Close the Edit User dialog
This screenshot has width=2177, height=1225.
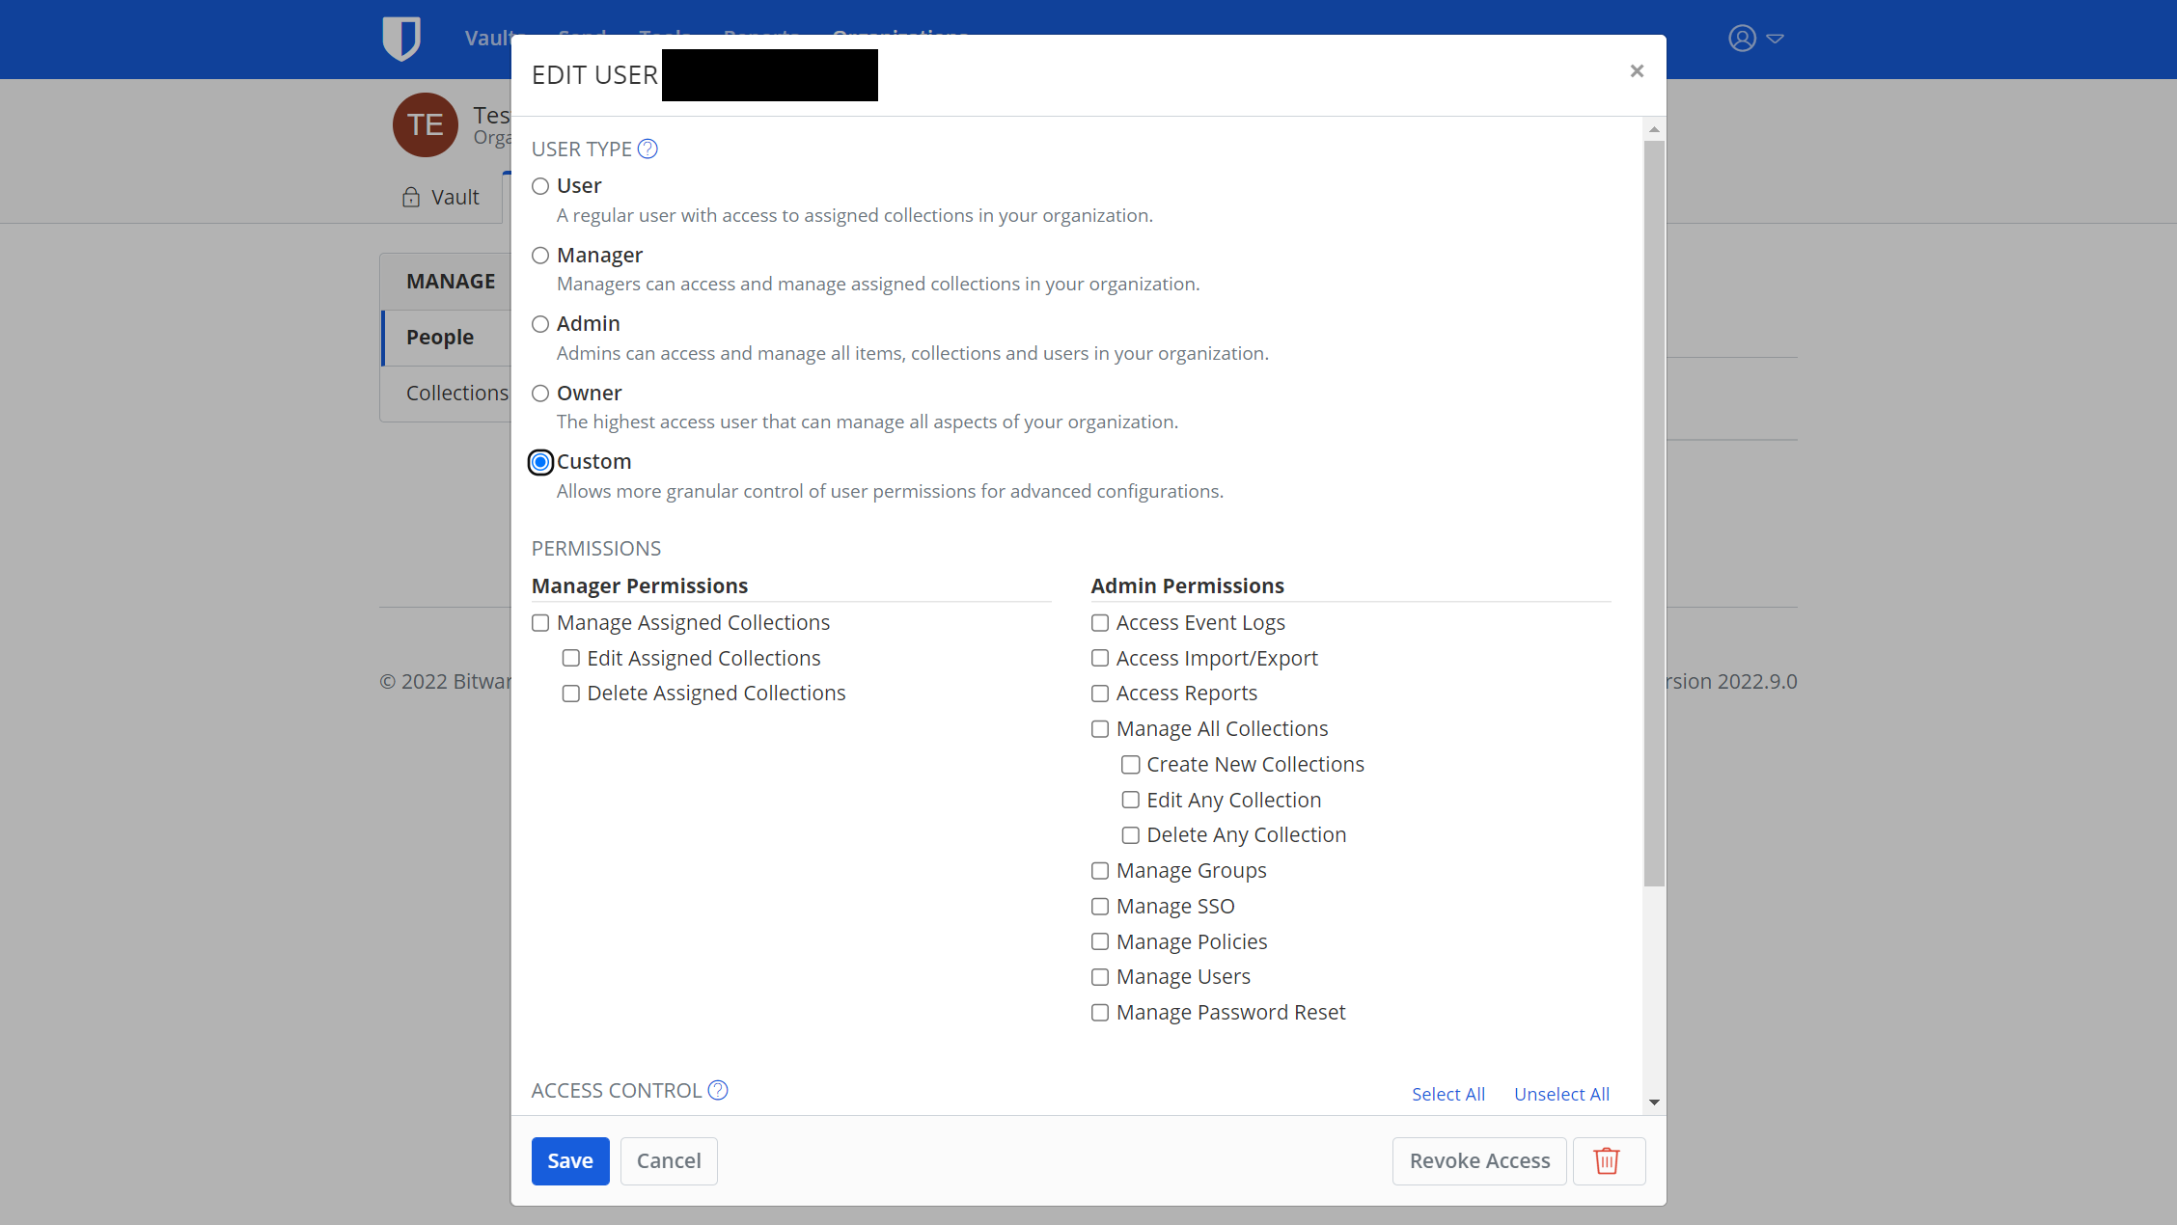[1637, 71]
